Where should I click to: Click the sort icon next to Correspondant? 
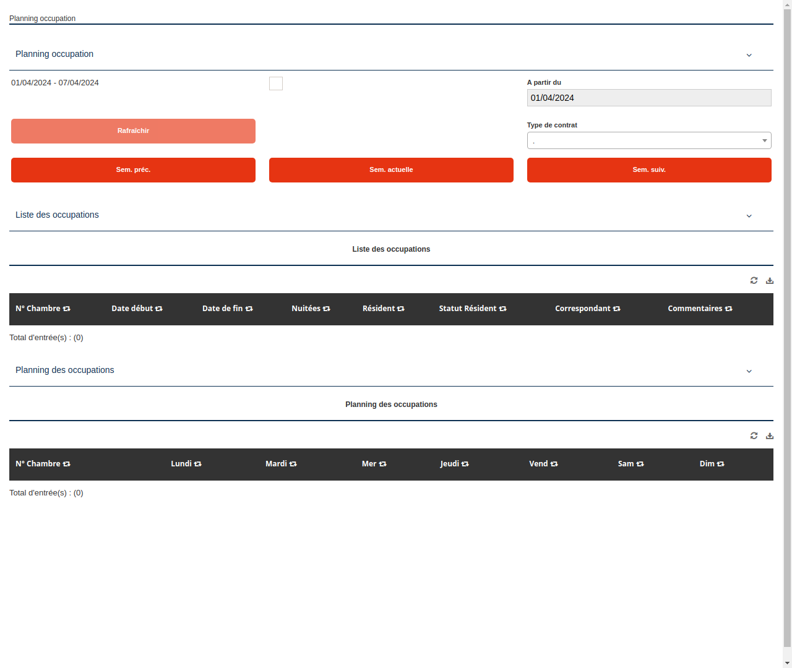616,308
